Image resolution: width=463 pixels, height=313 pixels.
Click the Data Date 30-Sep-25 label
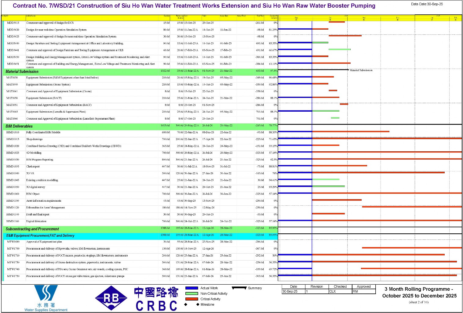point(427,4)
